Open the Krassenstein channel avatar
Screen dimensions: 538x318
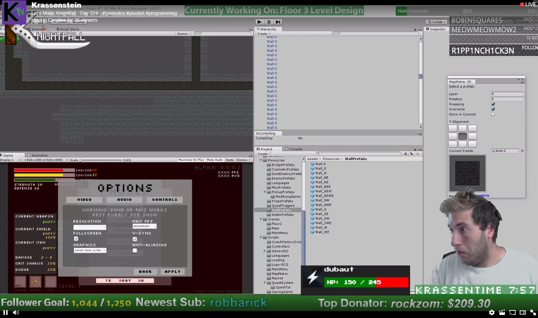(x=14, y=12)
